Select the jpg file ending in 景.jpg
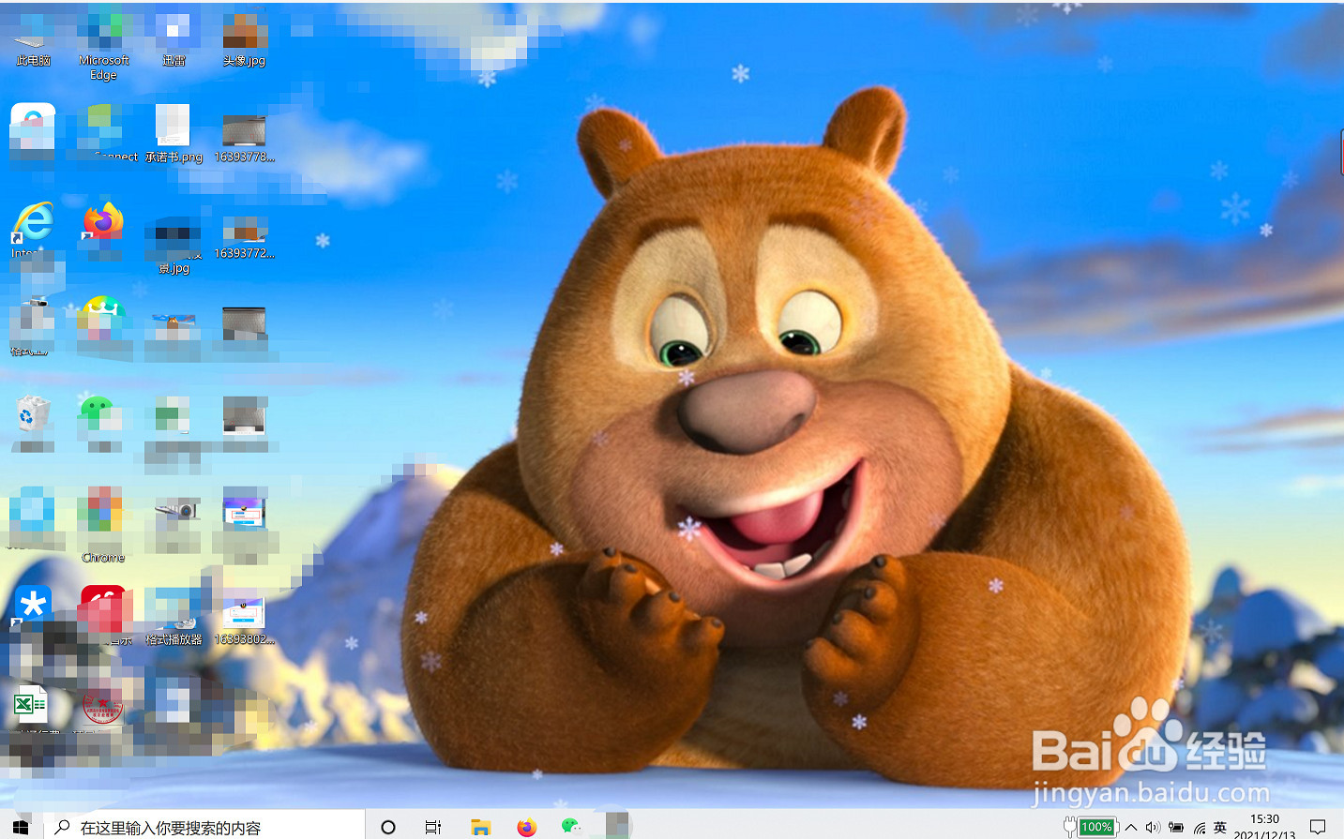The width and height of the screenshot is (1344, 839). 174,246
